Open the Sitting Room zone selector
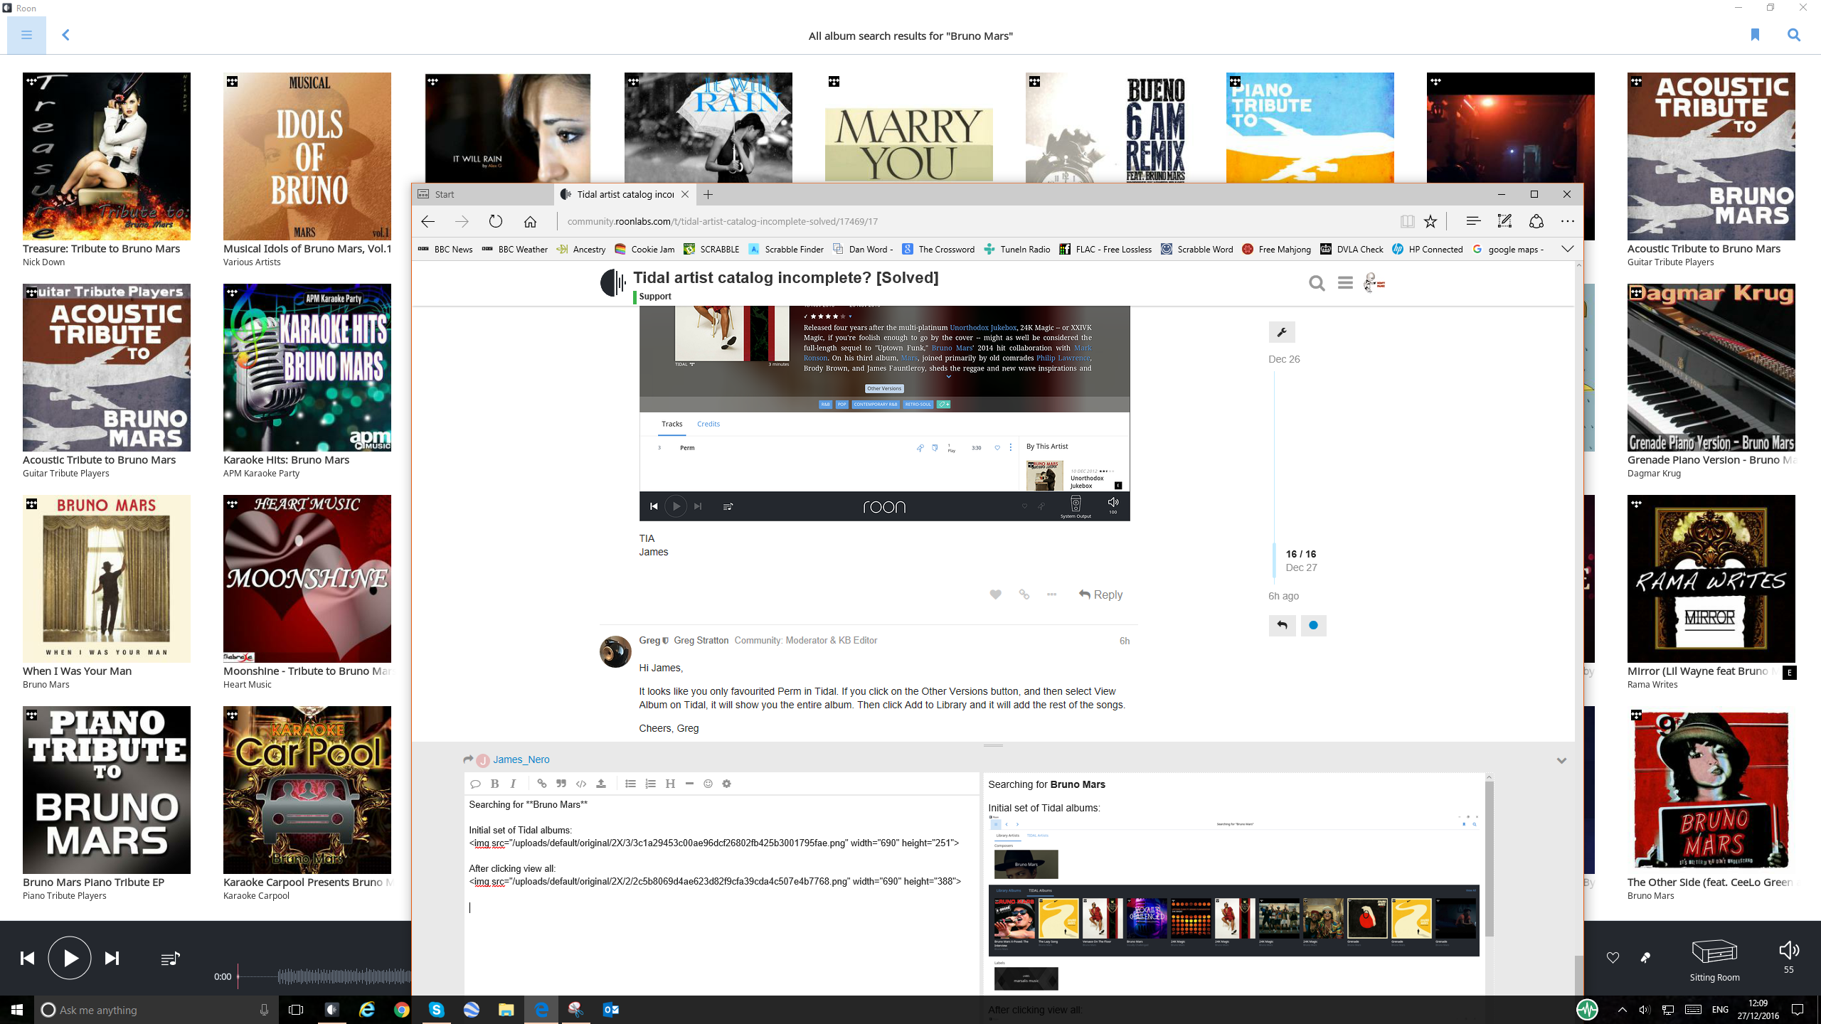The width and height of the screenshot is (1821, 1024). coord(1714,959)
